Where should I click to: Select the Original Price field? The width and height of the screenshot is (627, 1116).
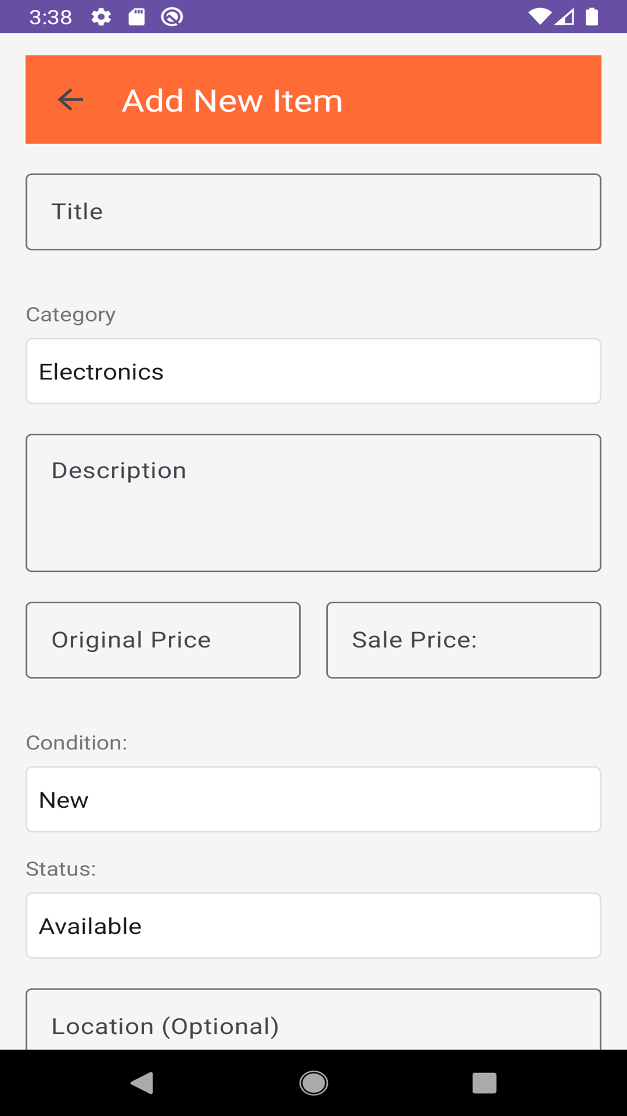click(x=163, y=640)
